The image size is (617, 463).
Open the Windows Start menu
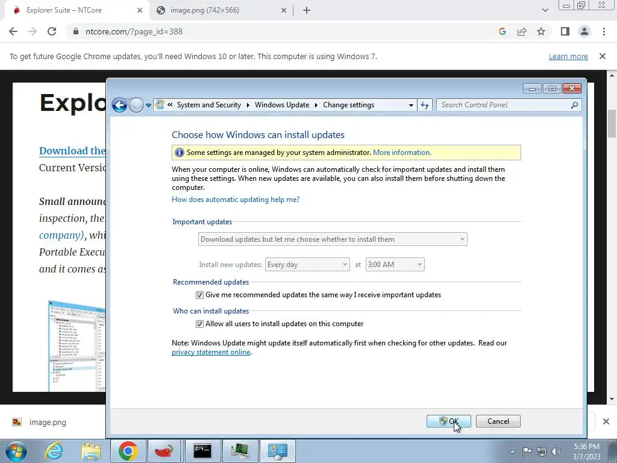16,451
